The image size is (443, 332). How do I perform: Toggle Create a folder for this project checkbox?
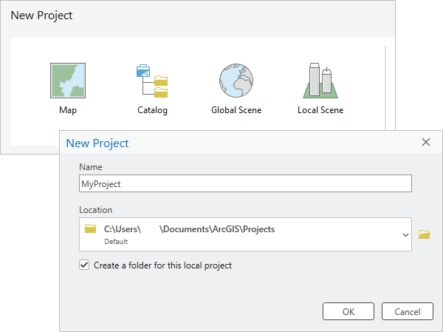pos(84,265)
